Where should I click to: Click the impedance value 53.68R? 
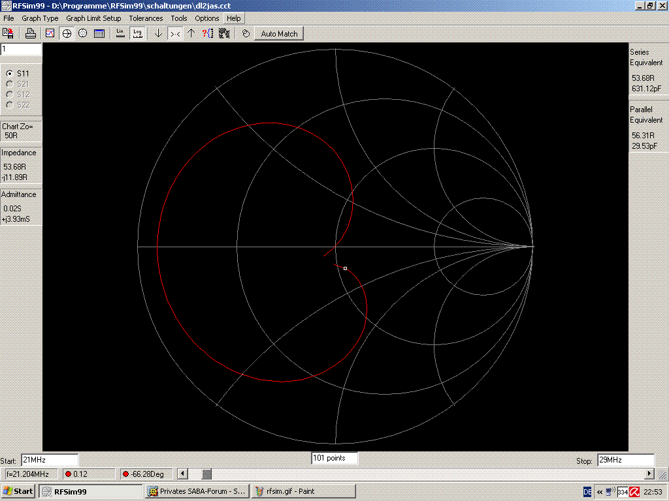click(x=15, y=166)
